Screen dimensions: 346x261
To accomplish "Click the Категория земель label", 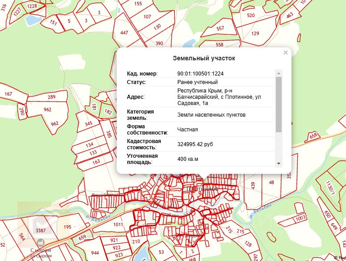I will click(x=140, y=115).
